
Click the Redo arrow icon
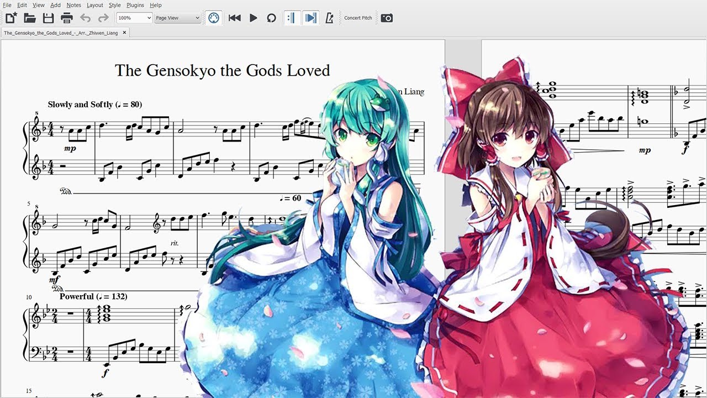(x=103, y=18)
